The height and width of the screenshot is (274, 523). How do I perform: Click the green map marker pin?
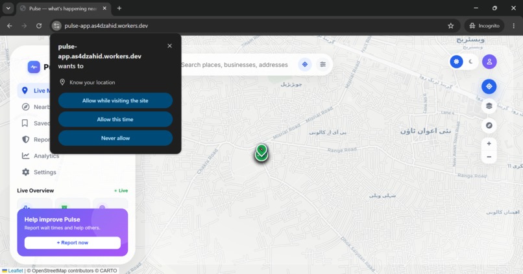(x=261, y=150)
